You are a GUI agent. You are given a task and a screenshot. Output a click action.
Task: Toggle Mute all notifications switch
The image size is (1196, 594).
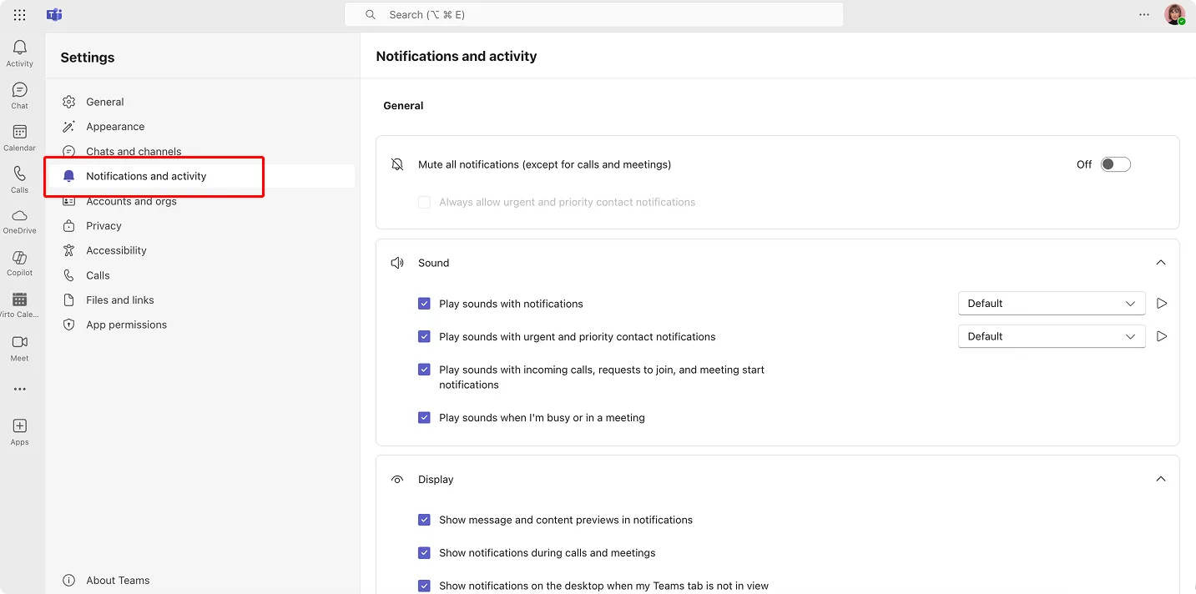(x=1115, y=164)
